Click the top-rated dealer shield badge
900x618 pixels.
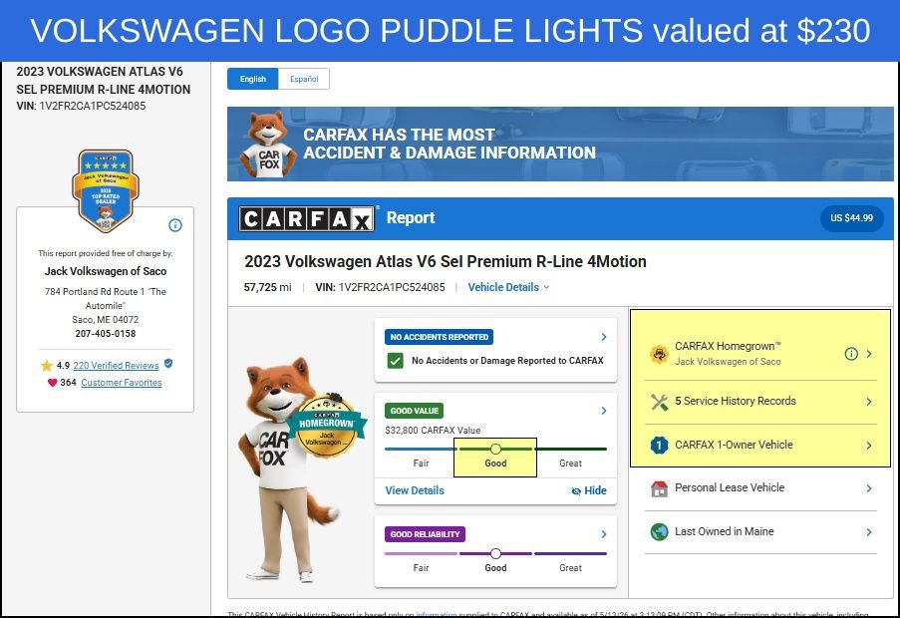(x=106, y=190)
